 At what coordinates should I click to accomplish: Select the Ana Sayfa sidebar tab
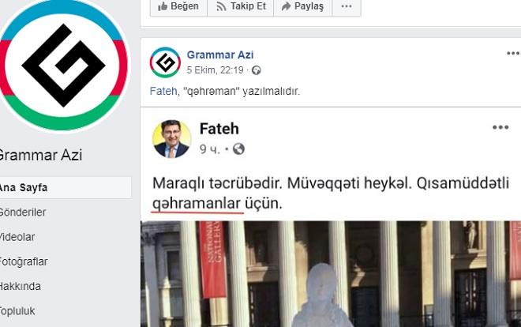click(65, 188)
